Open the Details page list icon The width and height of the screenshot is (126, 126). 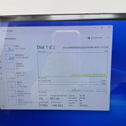click(x=1, y=73)
